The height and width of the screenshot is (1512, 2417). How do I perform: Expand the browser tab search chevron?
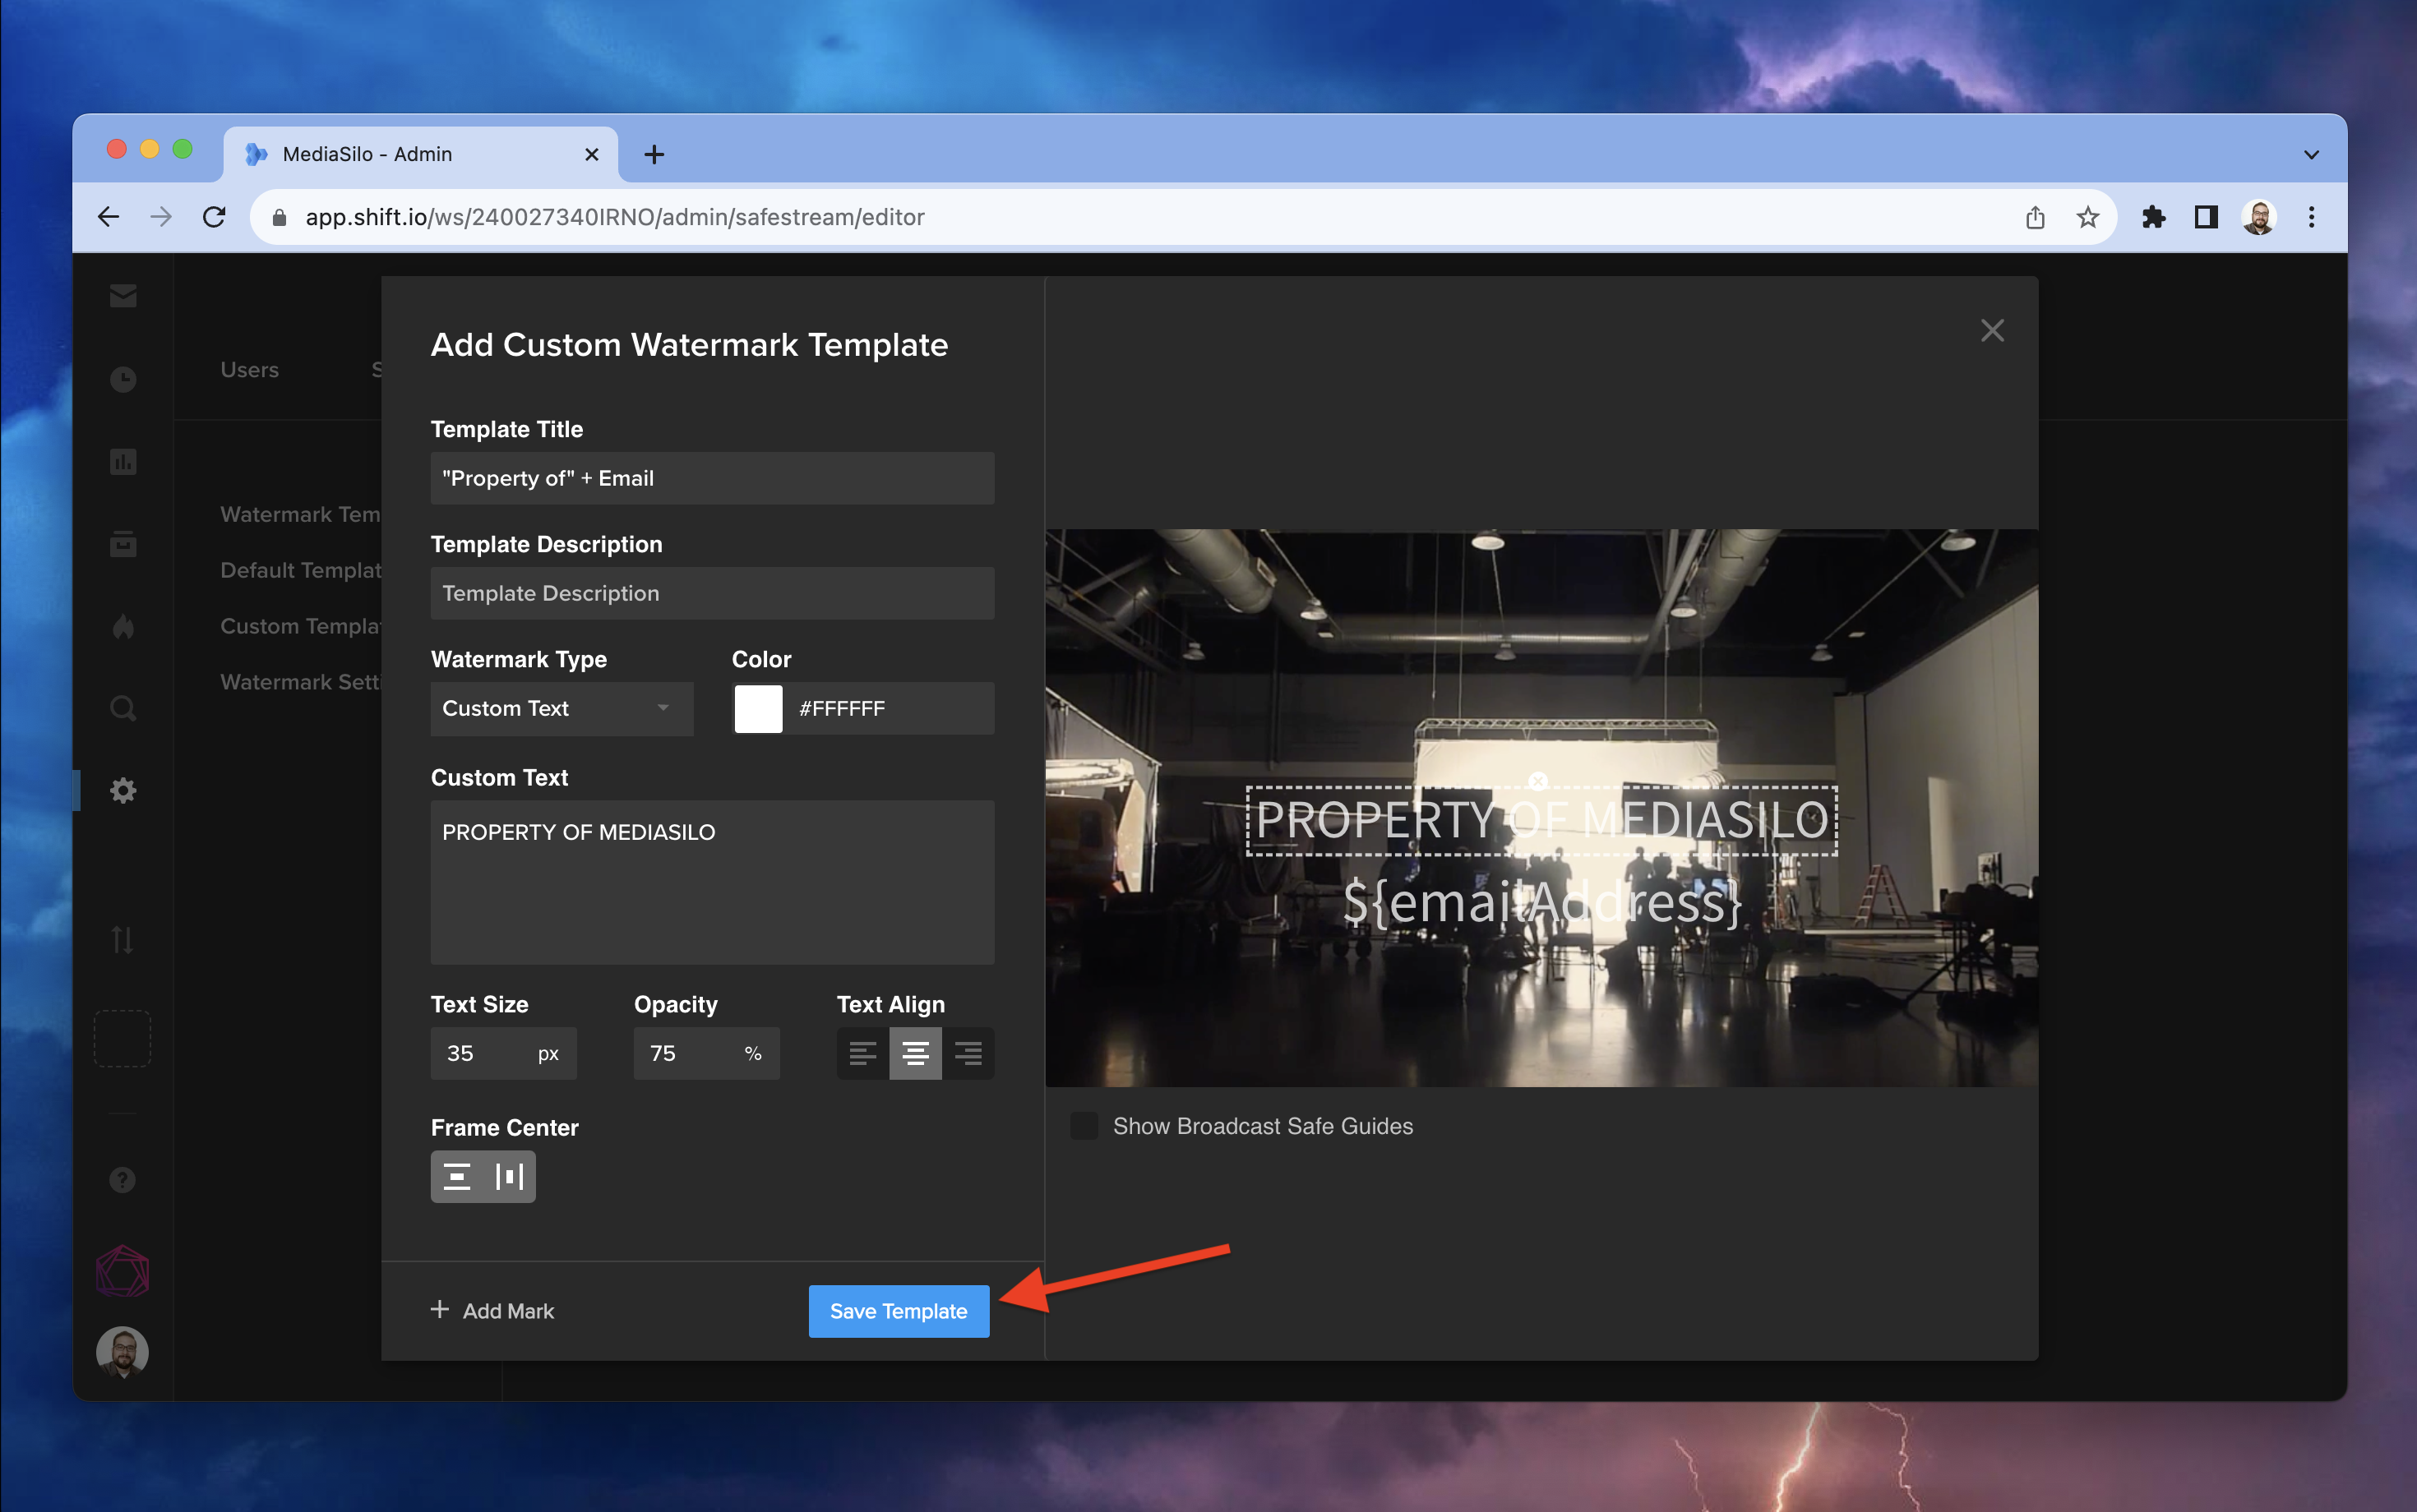(2311, 154)
